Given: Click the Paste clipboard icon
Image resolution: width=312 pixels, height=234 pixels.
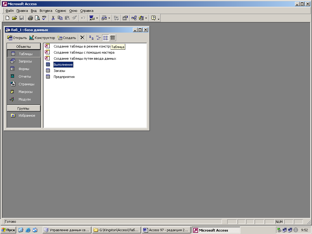Looking at the screenshot, I should 67,18.
